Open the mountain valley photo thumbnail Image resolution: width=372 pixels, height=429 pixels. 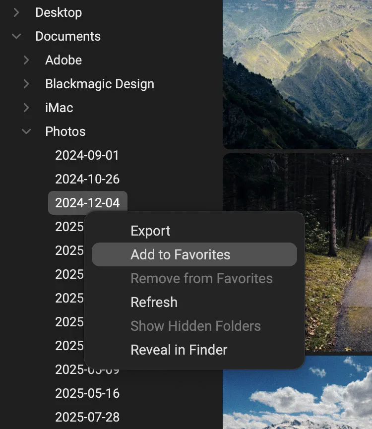point(297,73)
